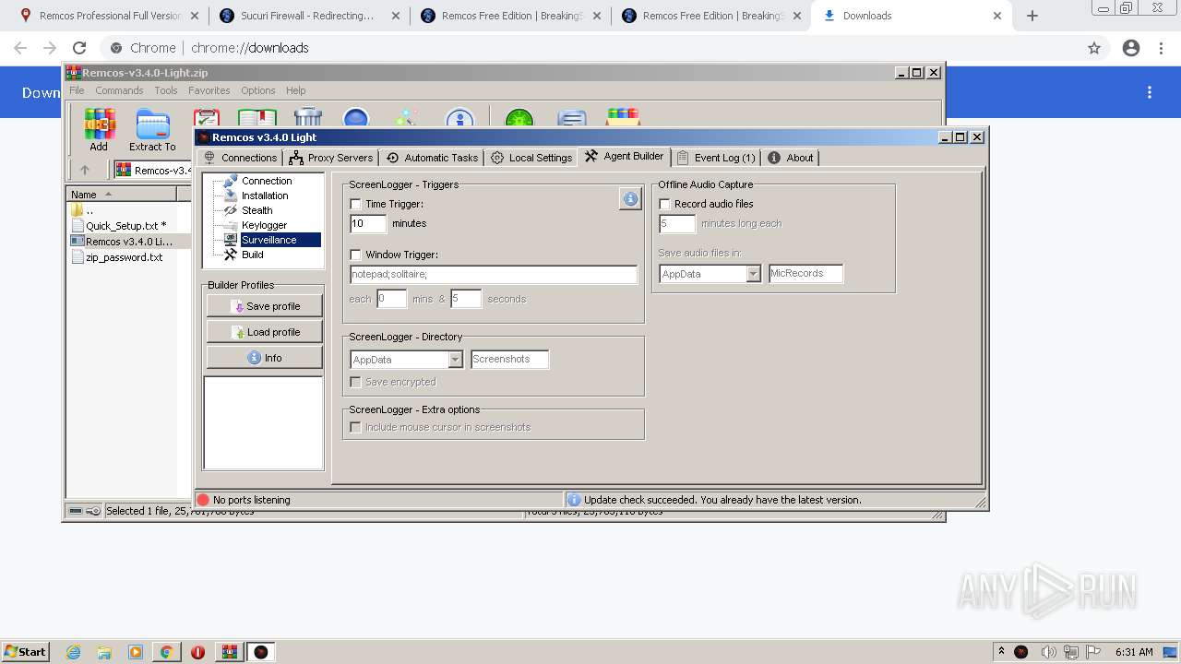Viewport: 1181px width, 664px height.
Task: Open WinRAR Favorites menu
Action: [x=209, y=90]
